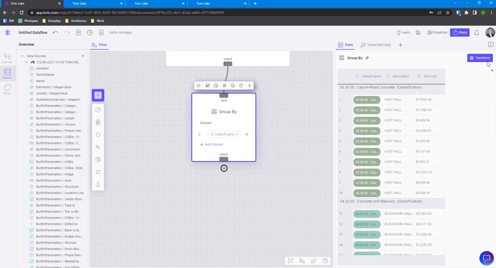Open the user profile avatar
Viewport: 496px width, 268px height.
[490, 32]
